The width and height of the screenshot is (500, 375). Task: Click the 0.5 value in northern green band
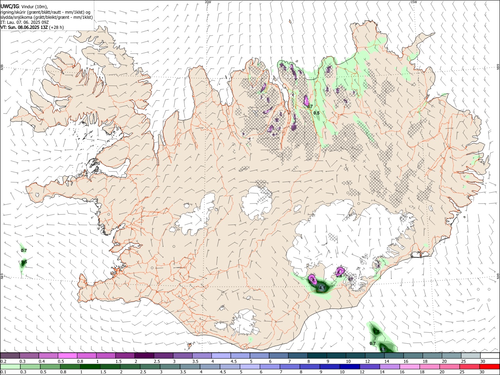point(316,113)
